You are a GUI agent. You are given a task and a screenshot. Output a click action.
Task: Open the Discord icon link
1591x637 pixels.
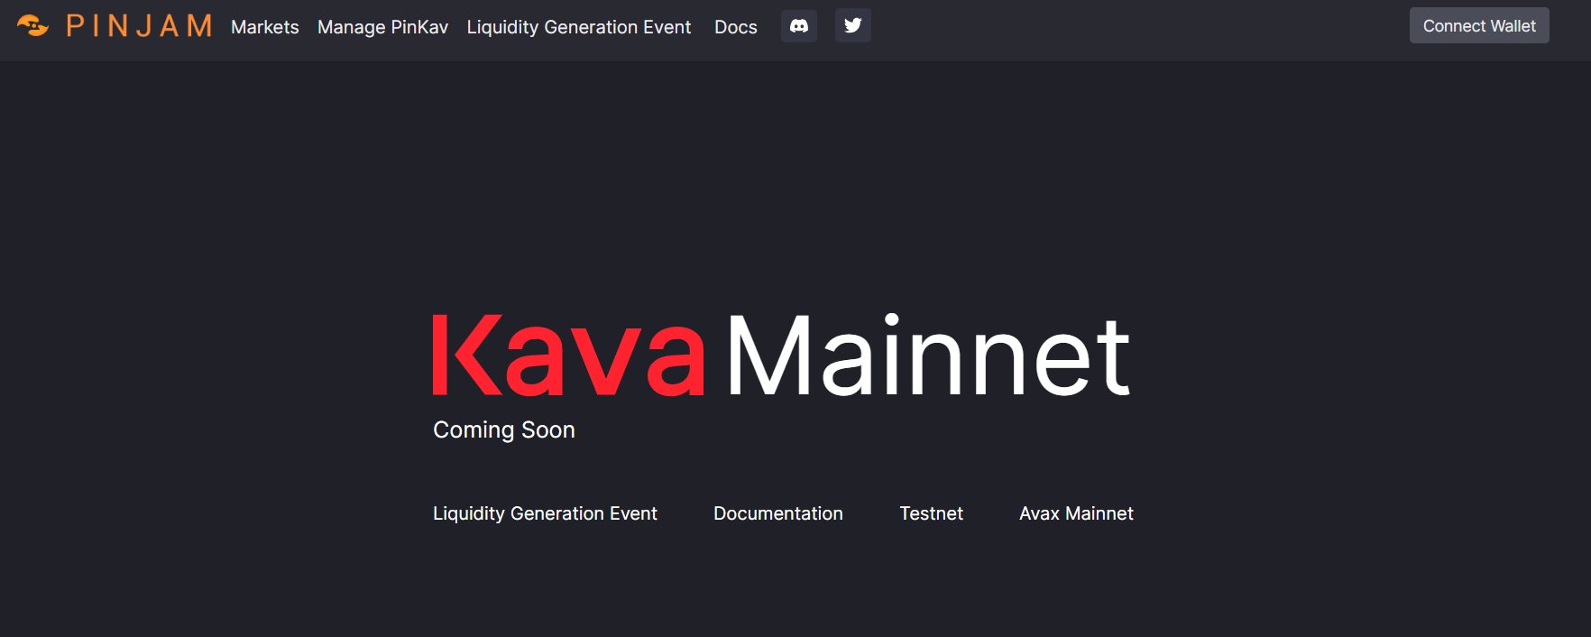coord(799,26)
